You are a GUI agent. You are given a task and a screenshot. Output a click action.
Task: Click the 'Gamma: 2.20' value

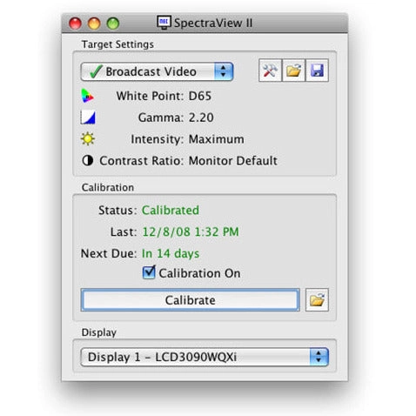[201, 117]
